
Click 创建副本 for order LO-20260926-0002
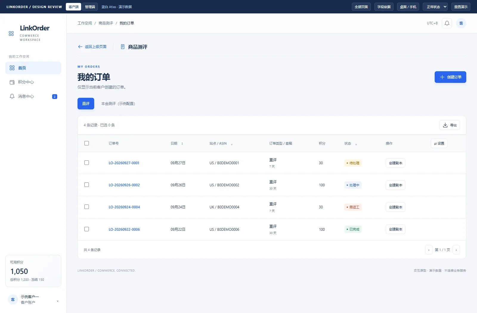click(396, 185)
